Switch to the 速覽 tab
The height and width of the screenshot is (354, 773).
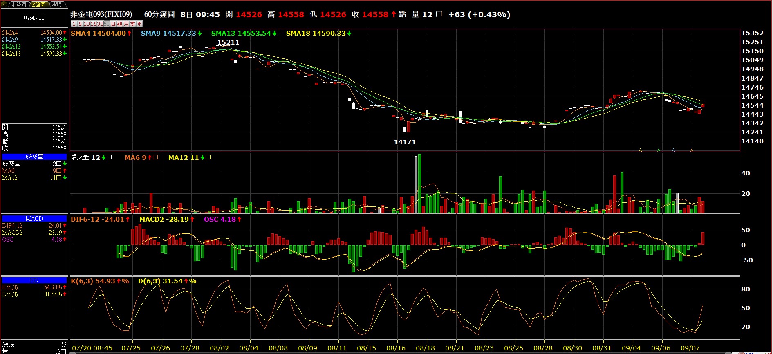point(56,4)
